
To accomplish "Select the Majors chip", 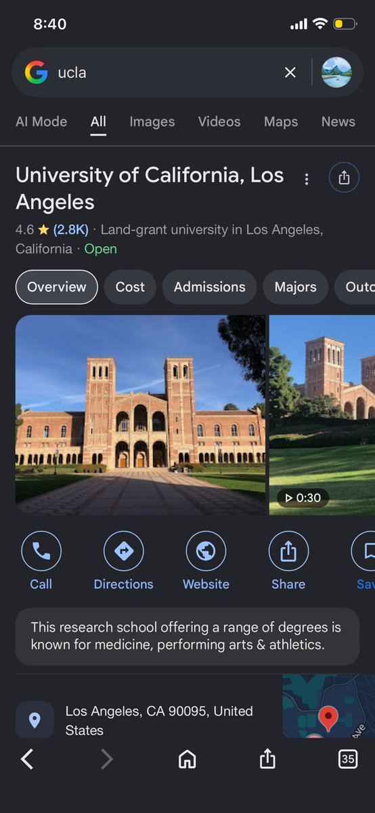I will click(x=295, y=287).
